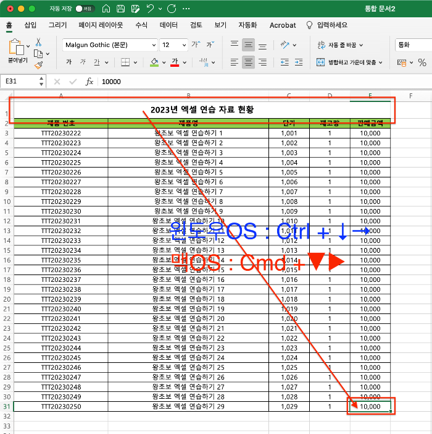Image resolution: width=432 pixels, height=434 pixels.
Task: Switch to the Acrobat tab
Action: click(283, 25)
